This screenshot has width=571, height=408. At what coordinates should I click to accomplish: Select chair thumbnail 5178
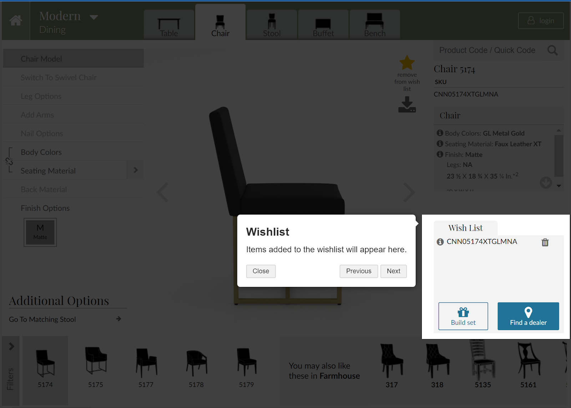196,368
